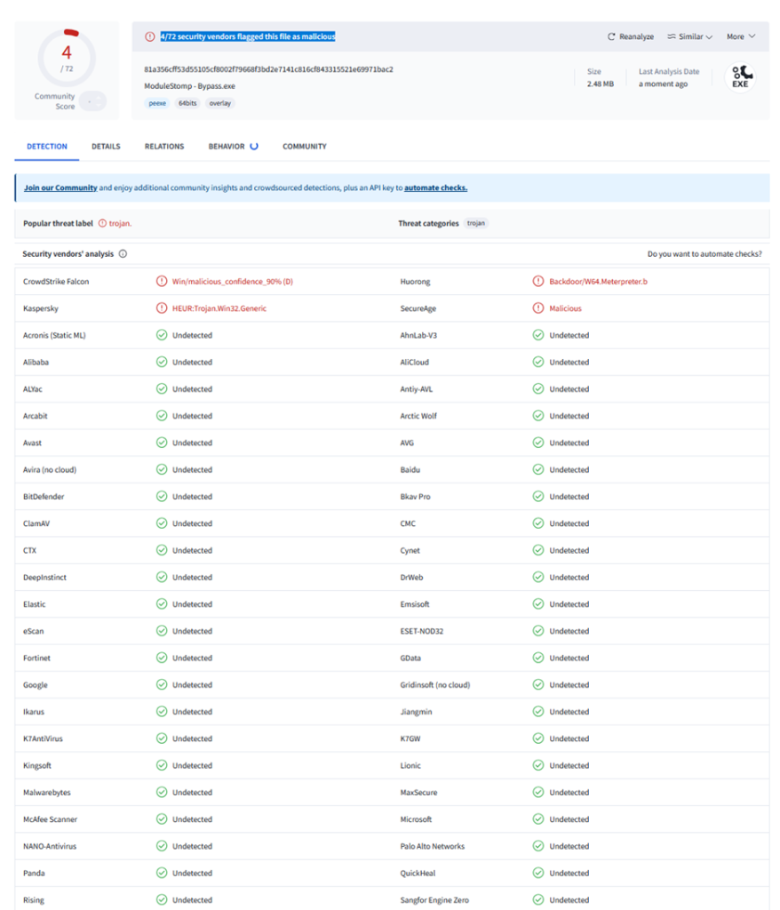Click the overlay tag
The height and width of the screenshot is (910, 780).
click(x=220, y=103)
